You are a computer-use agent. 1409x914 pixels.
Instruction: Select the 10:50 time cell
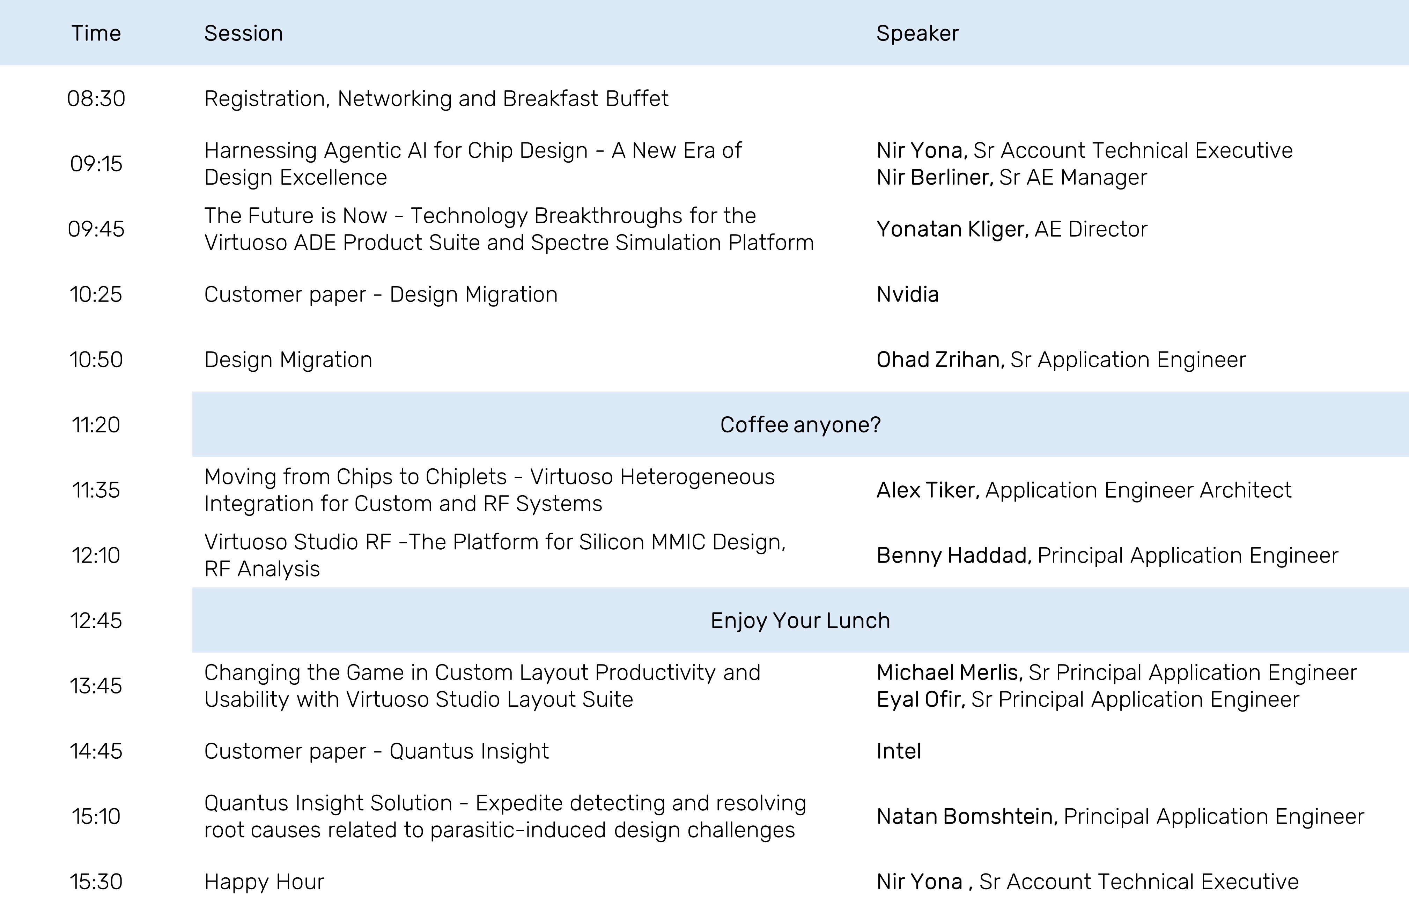point(96,359)
